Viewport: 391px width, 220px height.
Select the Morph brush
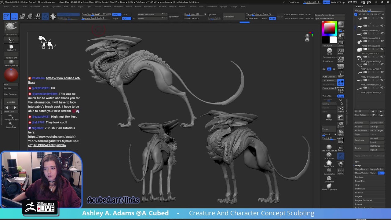329,117
